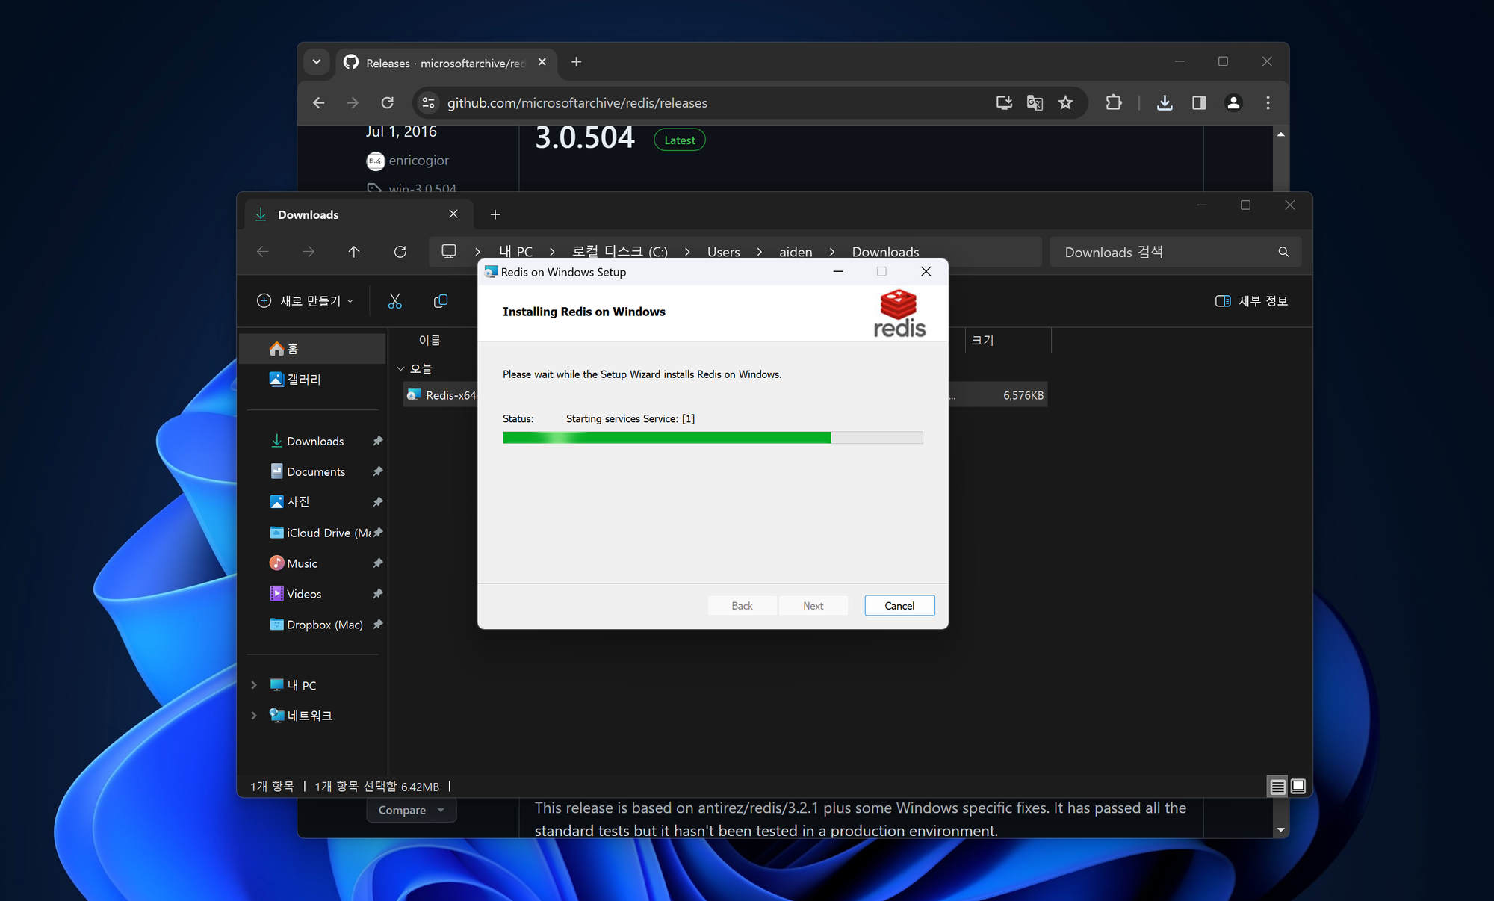Open the Chrome extensions puzzle icon
1494x901 pixels.
coord(1113,103)
